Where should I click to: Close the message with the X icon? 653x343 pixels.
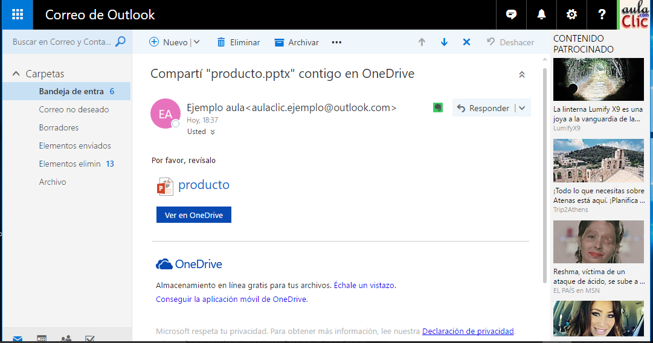(x=466, y=42)
